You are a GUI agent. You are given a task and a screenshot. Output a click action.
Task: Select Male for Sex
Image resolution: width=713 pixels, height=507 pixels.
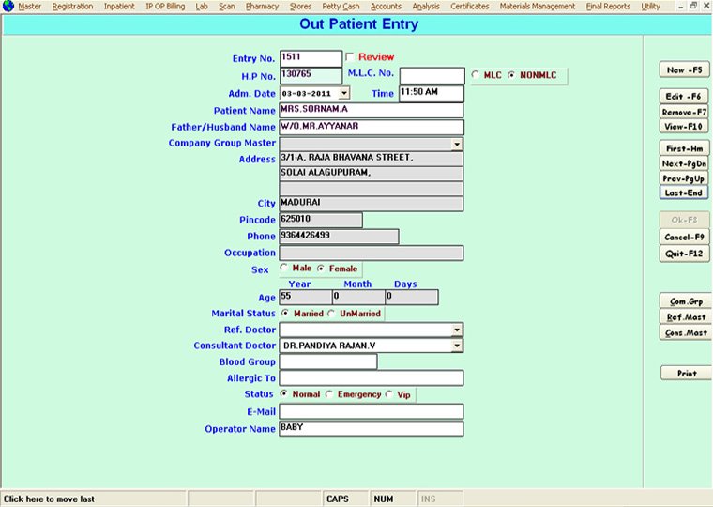(x=285, y=269)
